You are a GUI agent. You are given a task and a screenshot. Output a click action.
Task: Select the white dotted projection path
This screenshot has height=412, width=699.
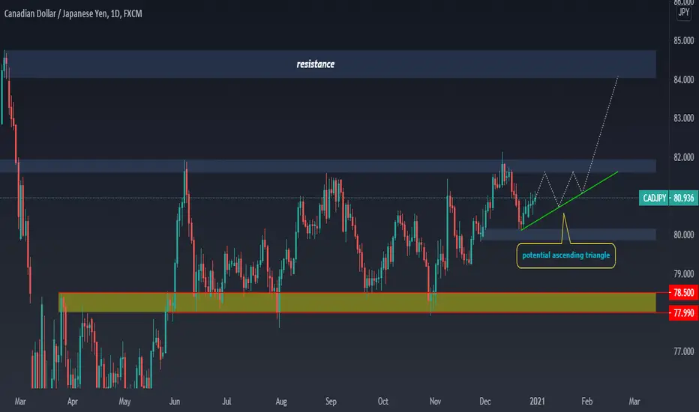(601, 133)
